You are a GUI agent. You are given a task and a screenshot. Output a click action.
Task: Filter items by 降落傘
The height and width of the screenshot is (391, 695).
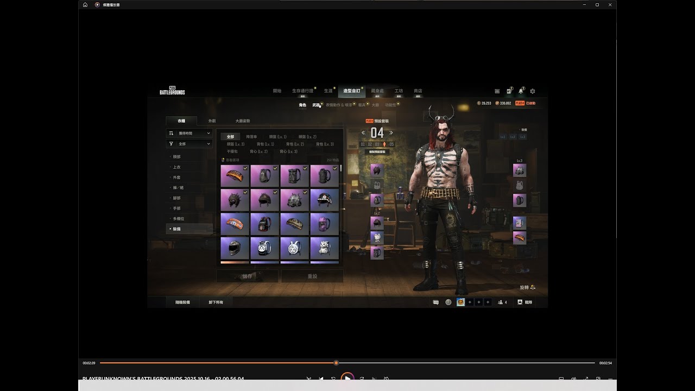252,137
